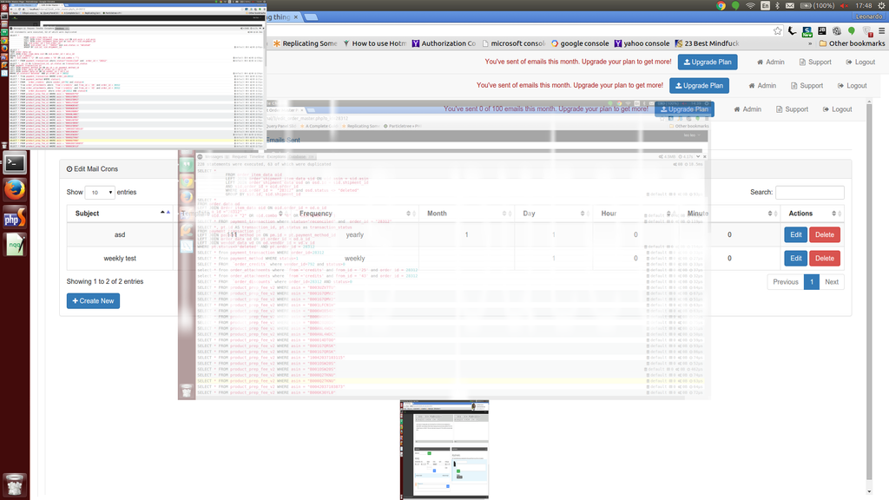The image size is (889, 500).
Task: Click the Chrome icon in system tray
Action: tap(721, 6)
